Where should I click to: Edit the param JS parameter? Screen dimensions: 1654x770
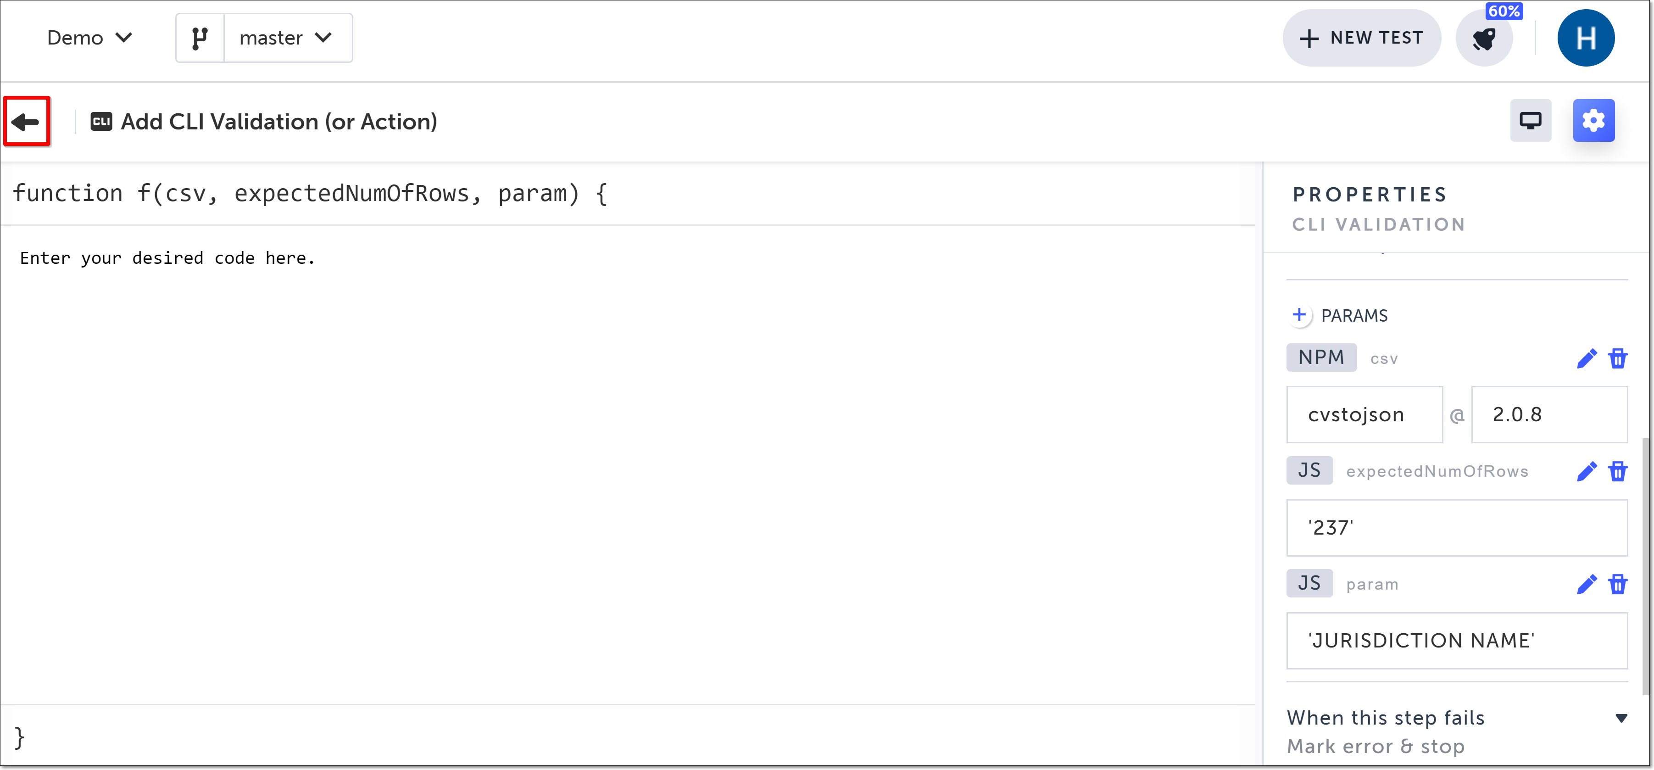tap(1586, 585)
